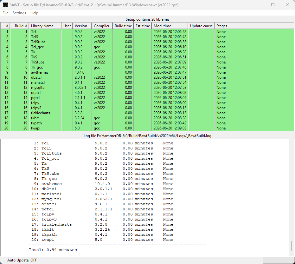Click the Version column header

coord(82,26)
